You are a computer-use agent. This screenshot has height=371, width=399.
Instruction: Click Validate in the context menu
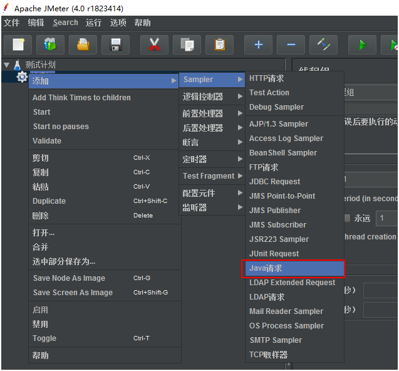click(x=103, y=141)
